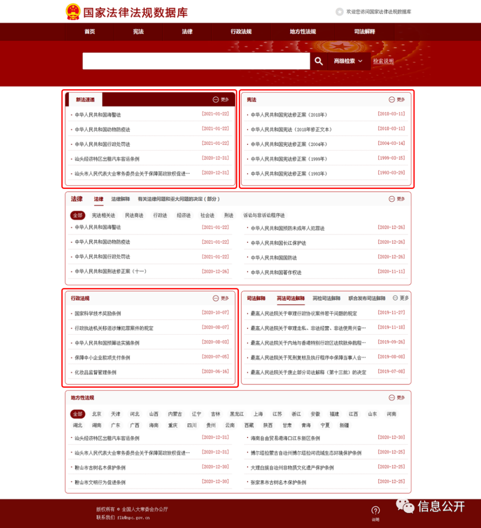Select the 联合发布司法解释 tab

click(367, 299)
